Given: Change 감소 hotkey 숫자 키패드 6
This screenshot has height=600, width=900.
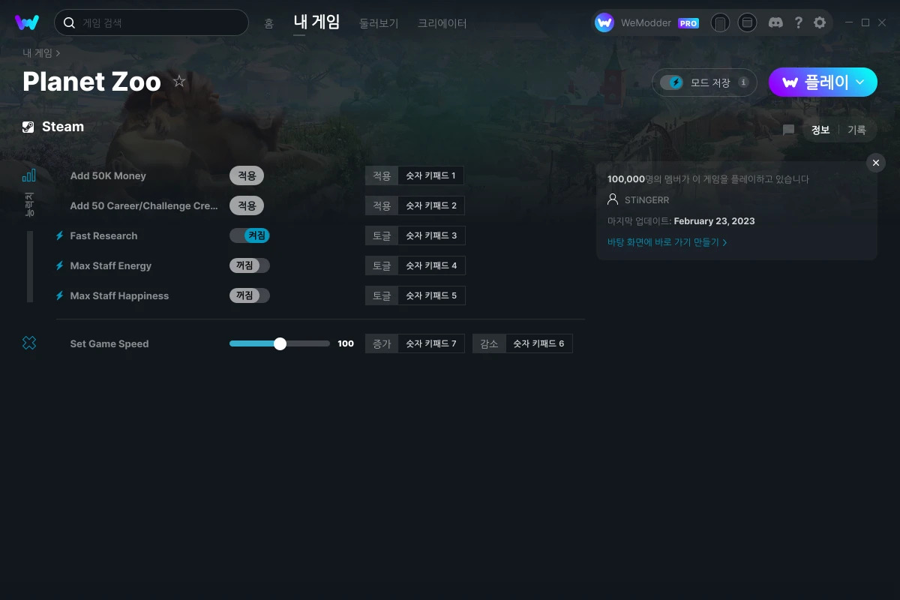Looking at the screenshot, I should click(x=538, y=343).
